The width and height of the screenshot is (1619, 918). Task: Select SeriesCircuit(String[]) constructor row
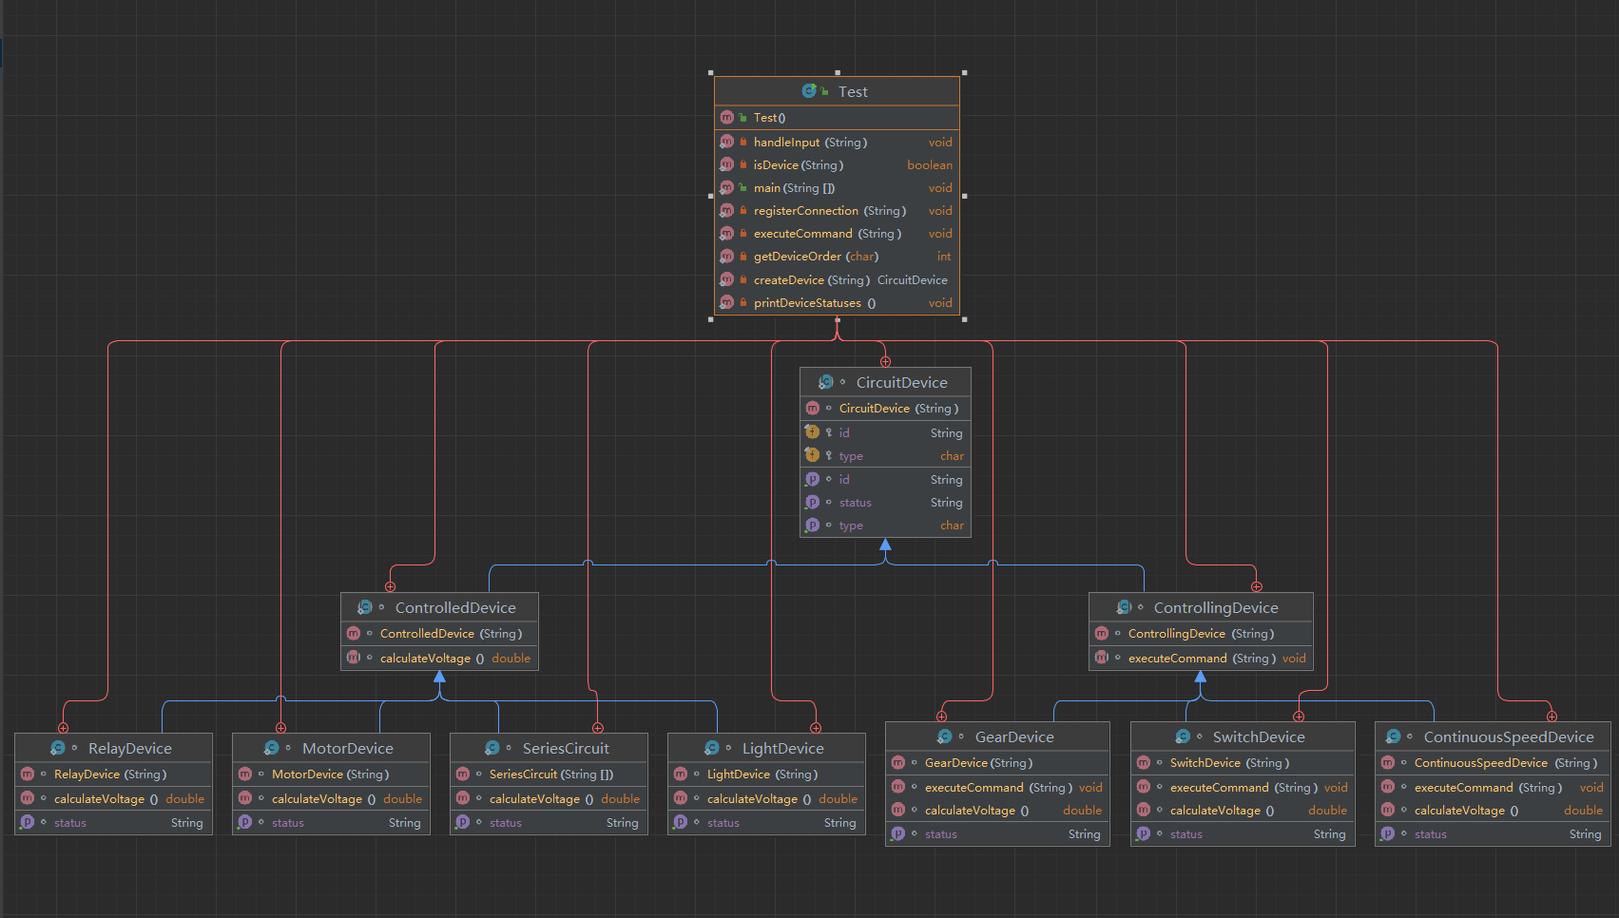(x=549, y=774)
